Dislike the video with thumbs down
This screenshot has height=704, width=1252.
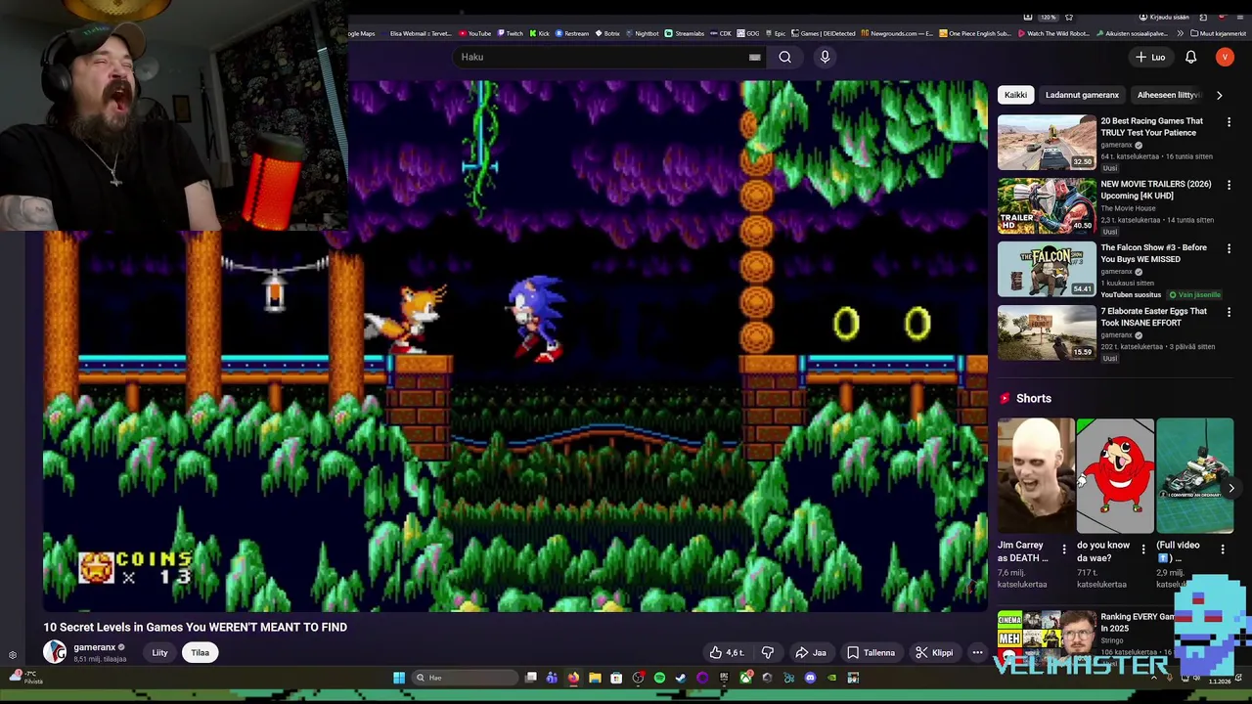point(768,652)
